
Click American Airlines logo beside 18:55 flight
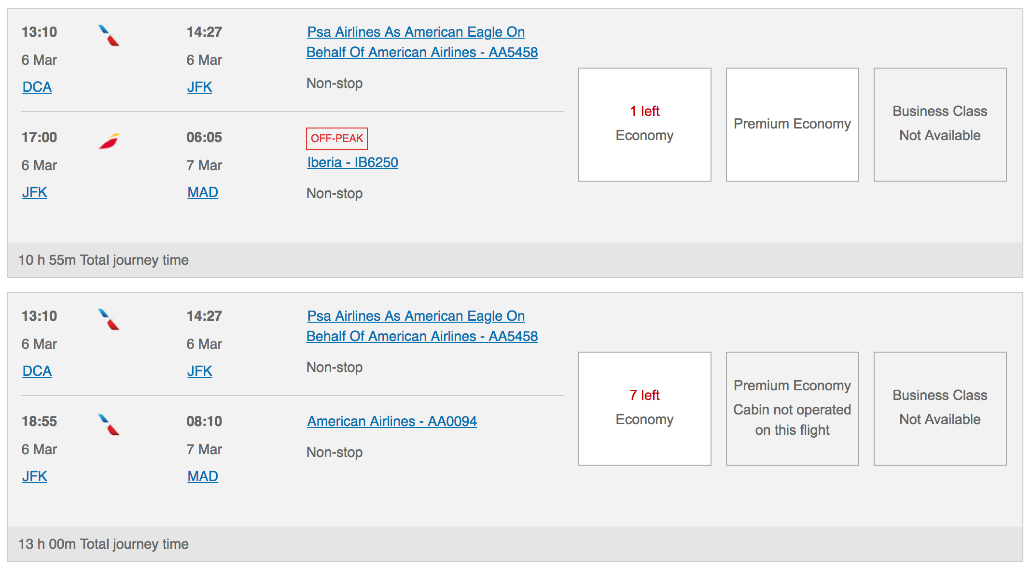[109, 425]
